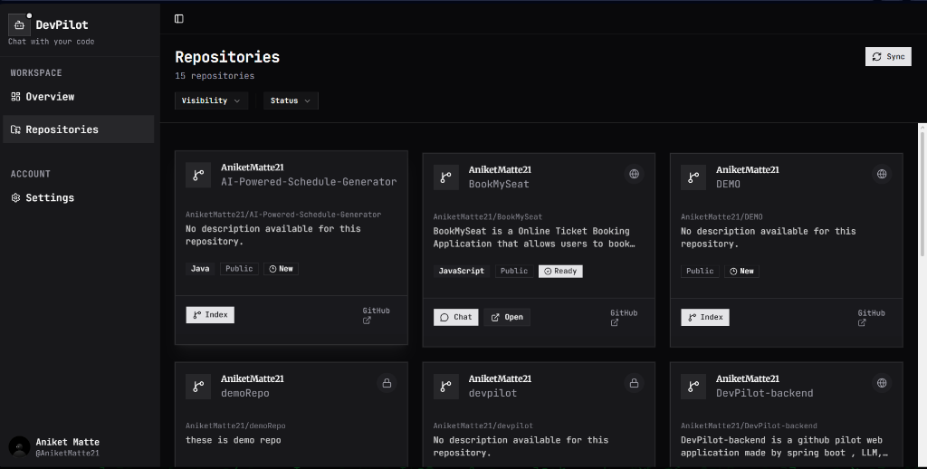This screenshot has width=927, height=469.
Task: Open GitHub link for BookMySeat
Action: [x=624, y=318]
